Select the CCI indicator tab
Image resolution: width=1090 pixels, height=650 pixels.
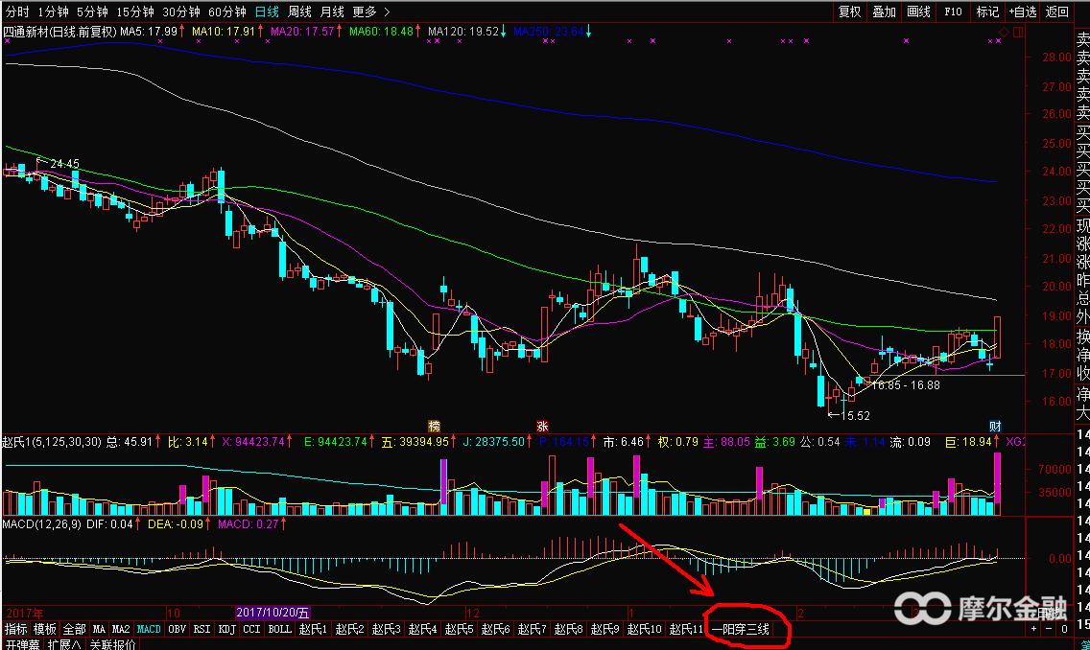tap(251, 629)
